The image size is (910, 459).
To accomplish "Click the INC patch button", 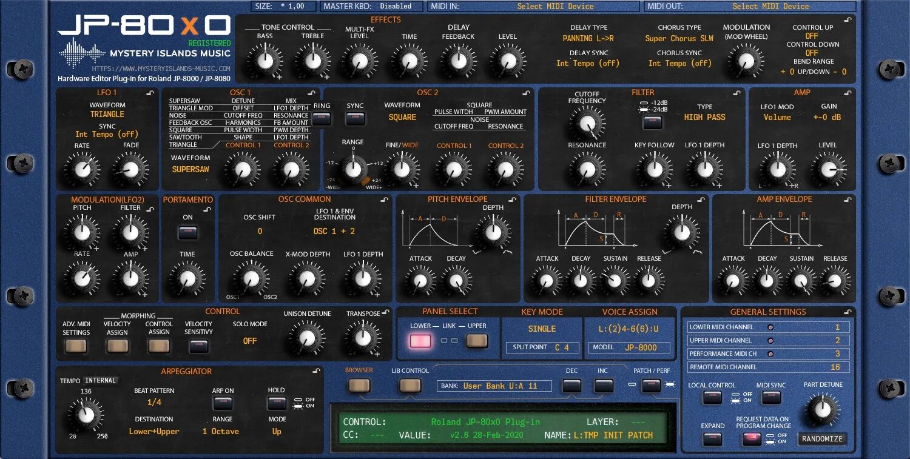I will 604,386.
